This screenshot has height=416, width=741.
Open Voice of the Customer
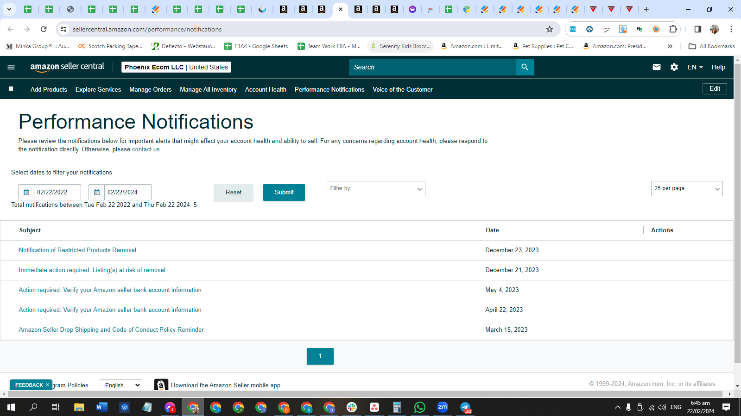(402, 89)
